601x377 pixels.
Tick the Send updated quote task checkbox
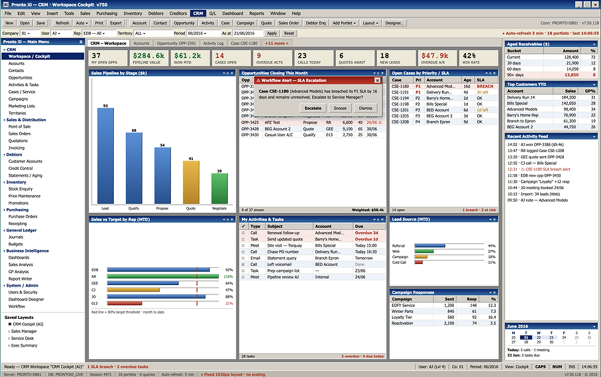pos(243,239)
